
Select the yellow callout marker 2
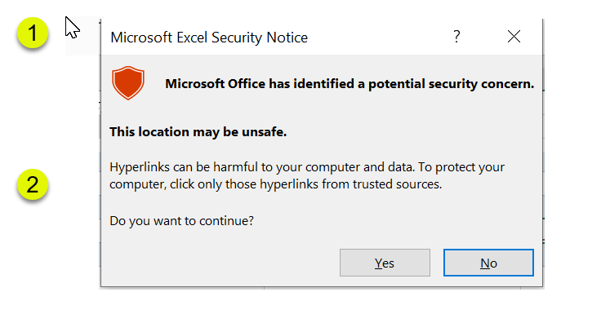pos(33,184)
